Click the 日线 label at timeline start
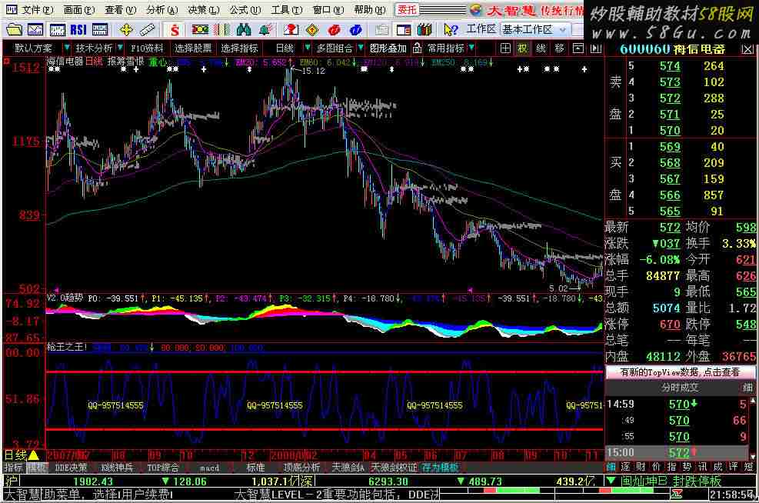The height and width of the screenshot is (503, 759). tap(16, 455)
